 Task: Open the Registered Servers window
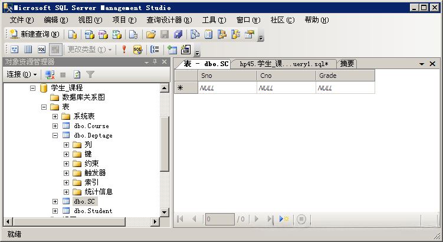coord(195,34)
